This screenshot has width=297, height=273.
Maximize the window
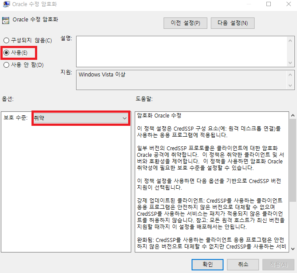tap(269, 4)
